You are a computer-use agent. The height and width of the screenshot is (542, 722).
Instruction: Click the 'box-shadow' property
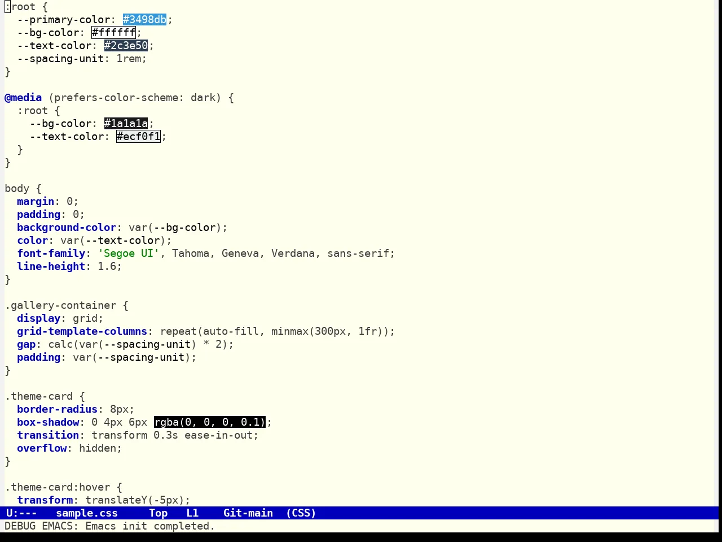coord(48,422)
